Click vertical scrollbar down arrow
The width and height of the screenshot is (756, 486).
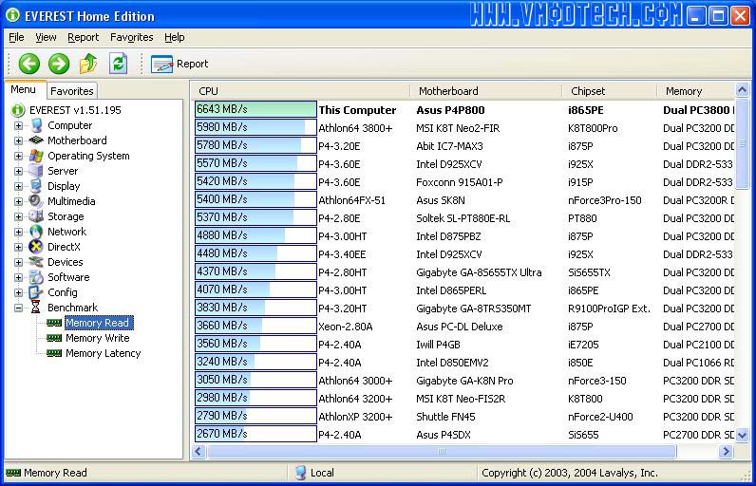click(742, 435)
